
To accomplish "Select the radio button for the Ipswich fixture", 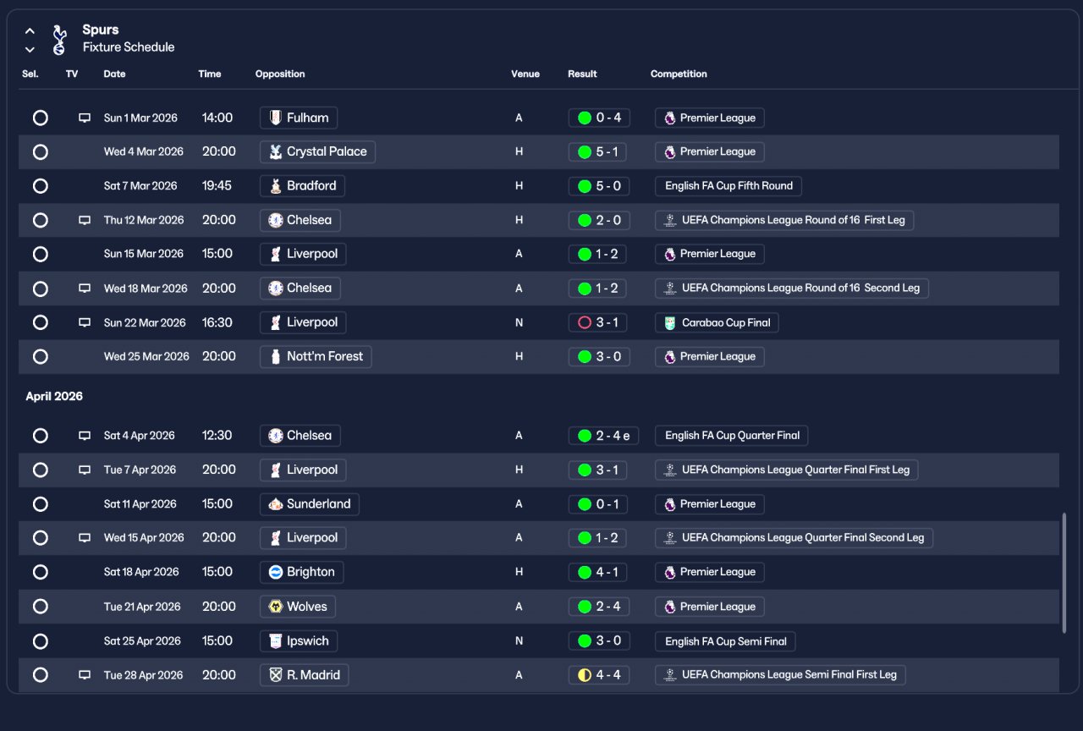I will coord(40,640).
